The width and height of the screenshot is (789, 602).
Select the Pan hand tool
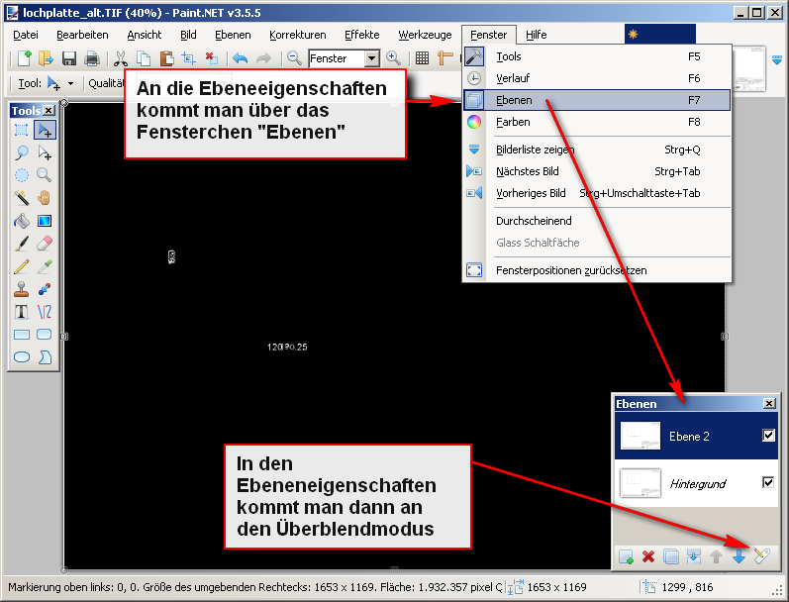pyautogui.click(x=45, y=198)
